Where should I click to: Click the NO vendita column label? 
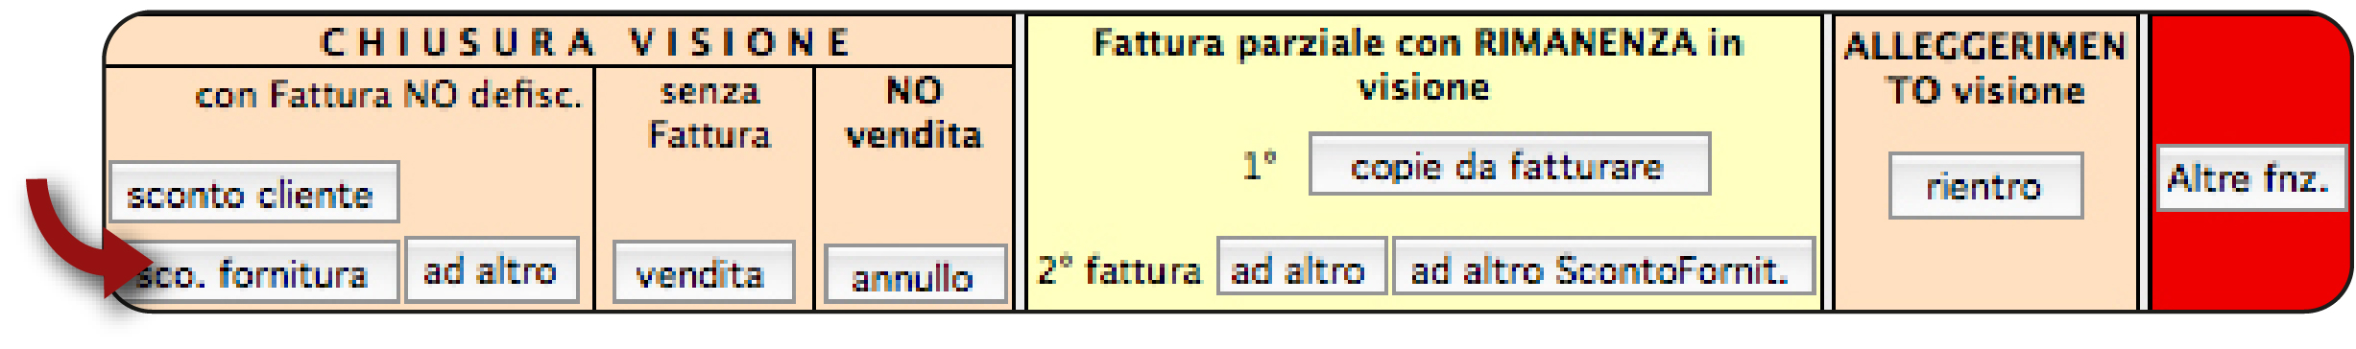click(x=914, y=113)
